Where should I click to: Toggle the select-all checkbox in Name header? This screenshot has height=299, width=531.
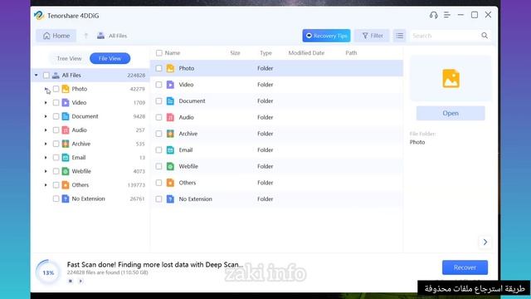(158, 53)
